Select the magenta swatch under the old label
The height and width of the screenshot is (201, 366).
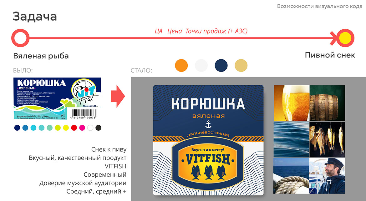pos(82,128)
